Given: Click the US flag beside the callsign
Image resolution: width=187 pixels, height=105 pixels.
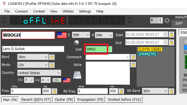Looking at the screenshot, I should click(x=62, y=35).
